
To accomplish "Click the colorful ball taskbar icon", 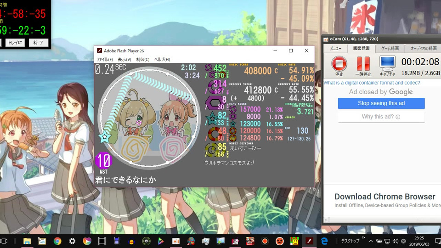I will [87, 241].
